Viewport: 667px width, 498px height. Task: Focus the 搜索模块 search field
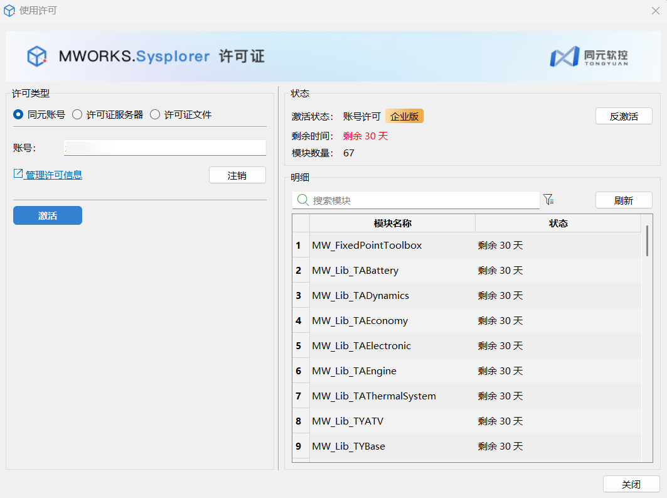tap(424, 200)
